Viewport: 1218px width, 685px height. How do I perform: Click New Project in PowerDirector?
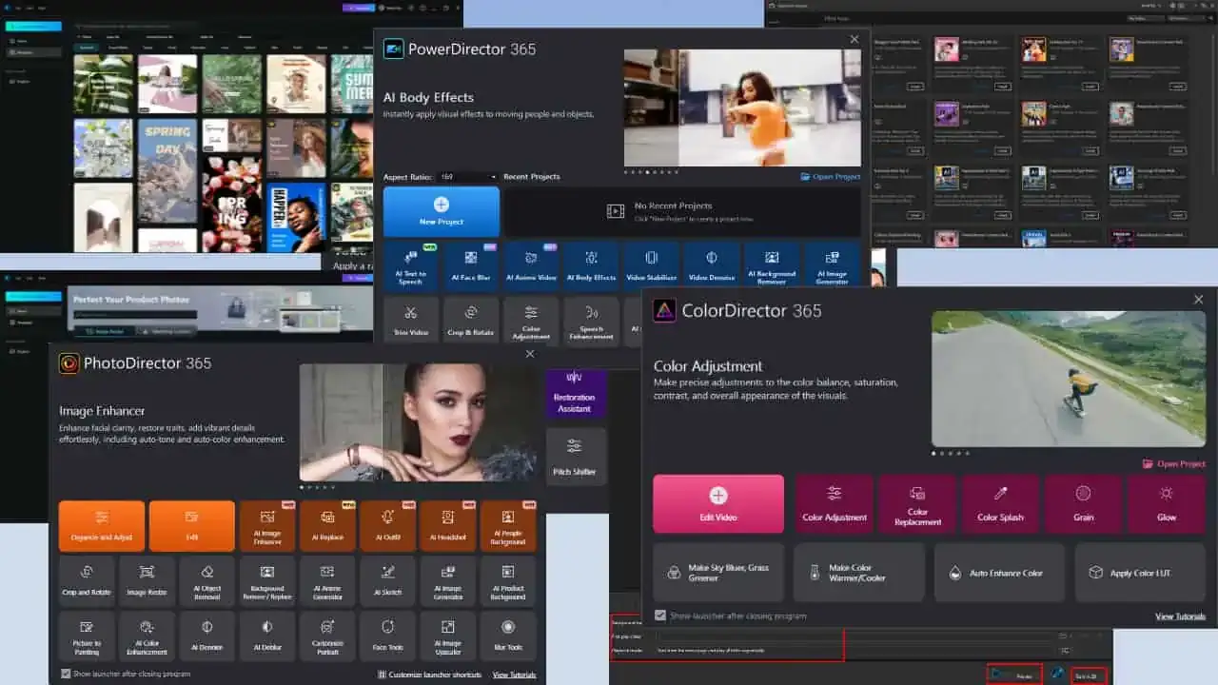point(442,211)
